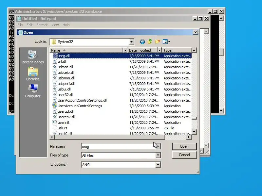Select the usbmon.dll file icon
This screenshot has height=196, width=262.
coord(55,78)
